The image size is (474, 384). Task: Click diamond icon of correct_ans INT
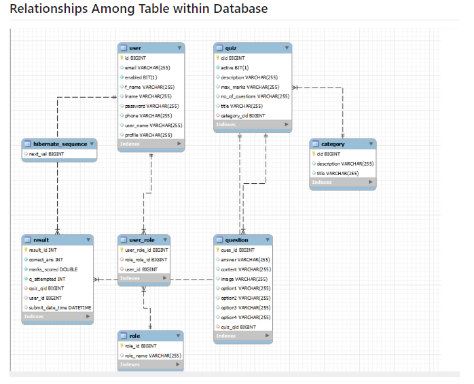tap(26, 259)
